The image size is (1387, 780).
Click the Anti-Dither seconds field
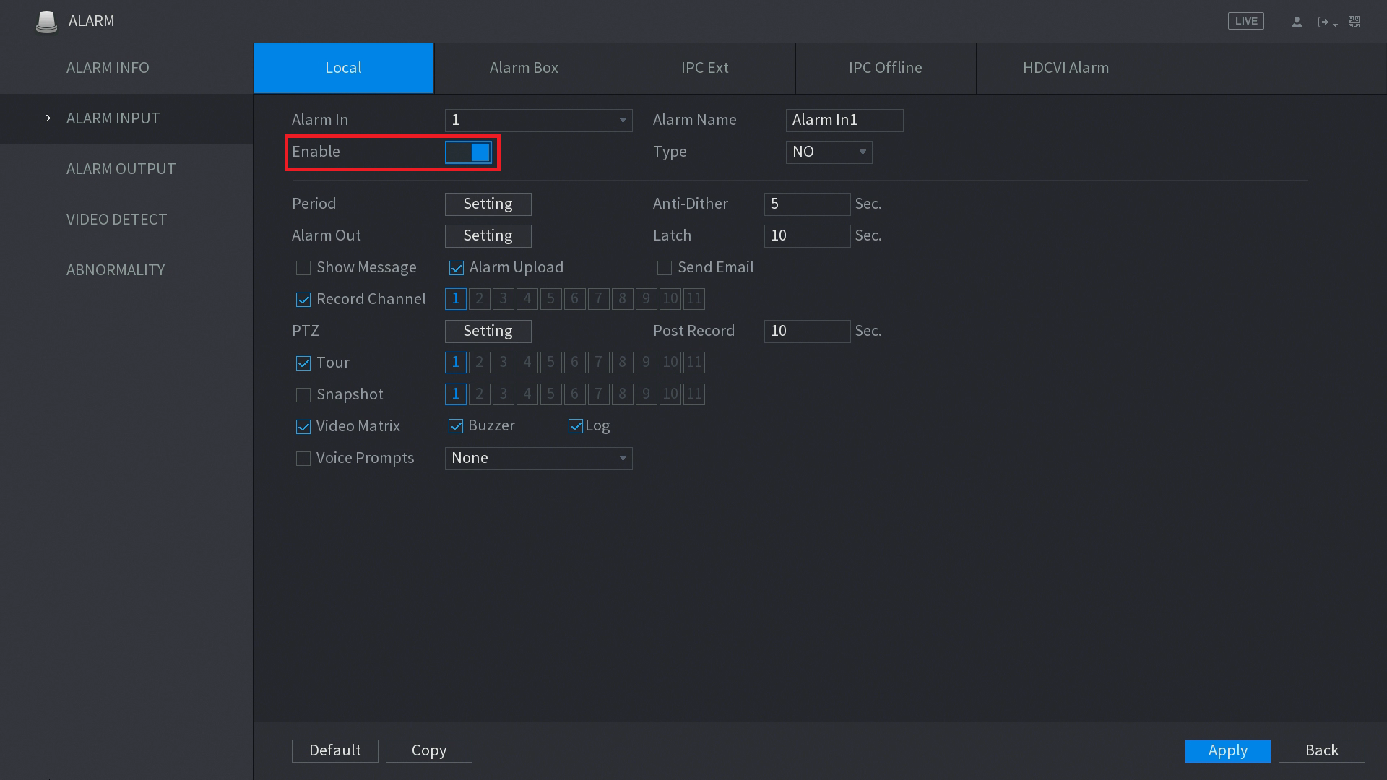pyautogui.click(x=806, y=204)
